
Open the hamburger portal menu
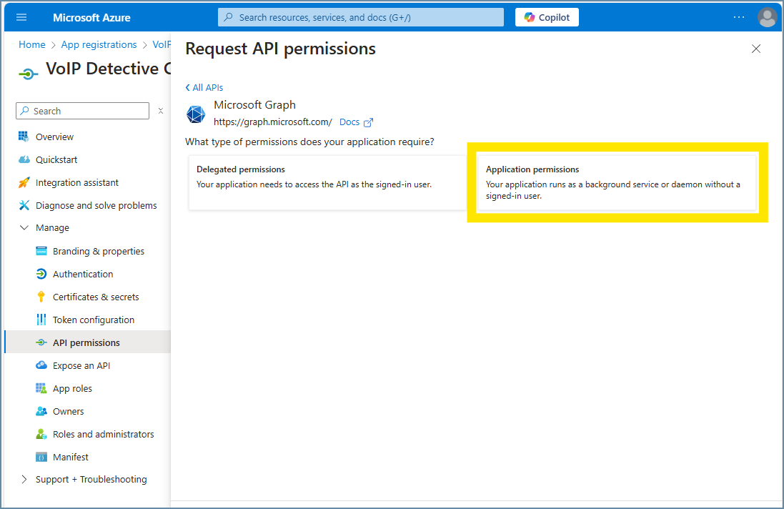pos(21,17)
